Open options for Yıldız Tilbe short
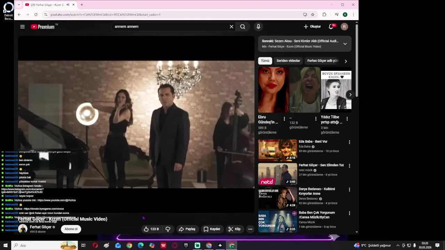Viewport: 445px width, 250px height. 347,119
